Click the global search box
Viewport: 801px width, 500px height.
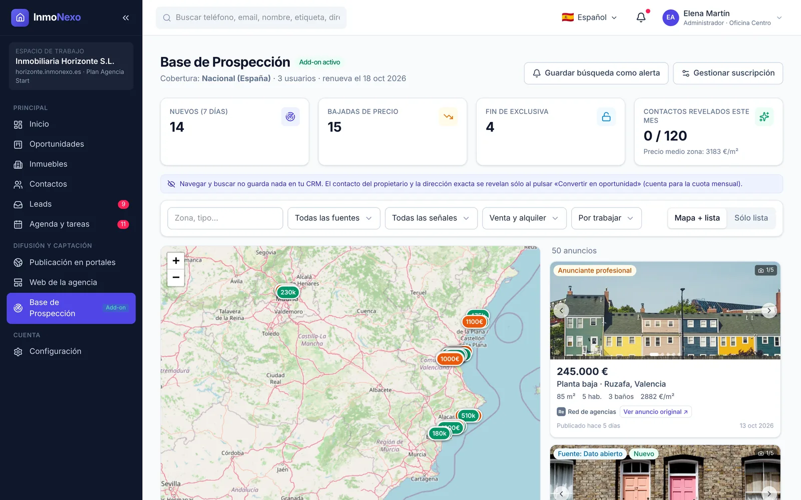pyautogui.click(x=251, y=17)
